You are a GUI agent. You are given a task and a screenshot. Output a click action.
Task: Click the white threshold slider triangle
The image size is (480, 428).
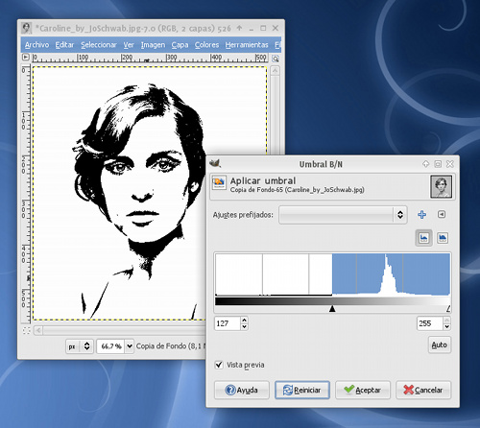[x=448, y=309]
